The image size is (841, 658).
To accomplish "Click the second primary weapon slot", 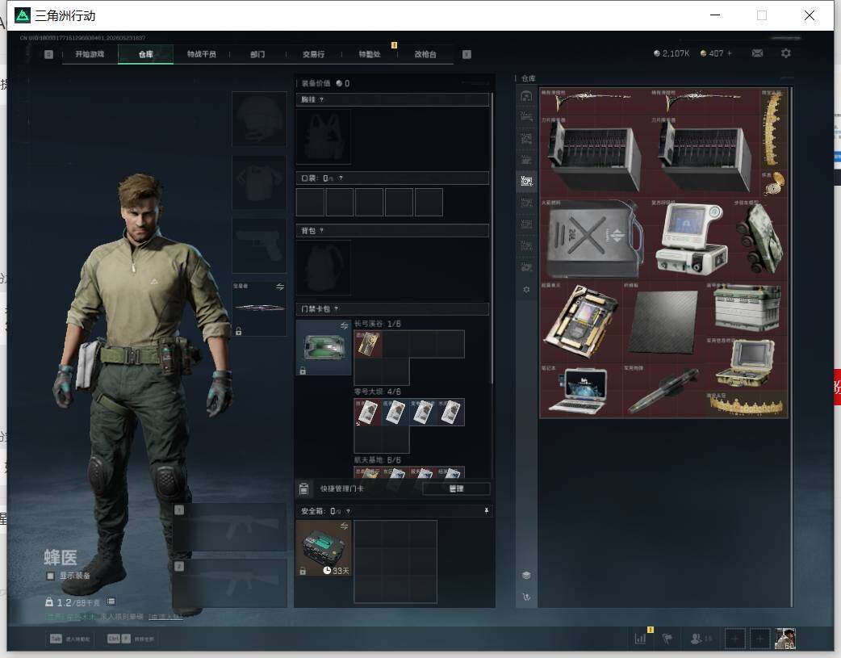I will coord(229,583).
